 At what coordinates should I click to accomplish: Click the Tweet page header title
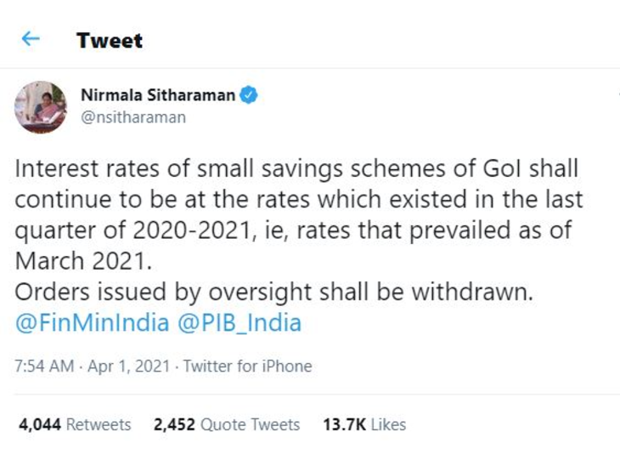click(110, 40)
